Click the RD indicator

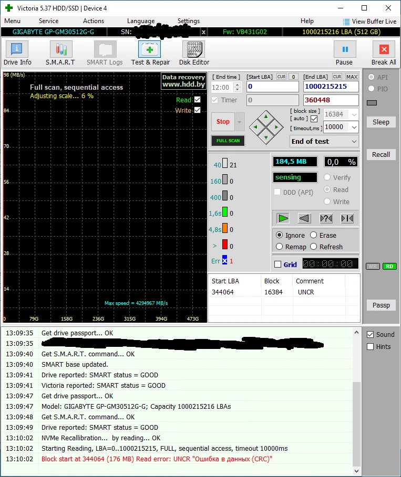coord(389,266)
